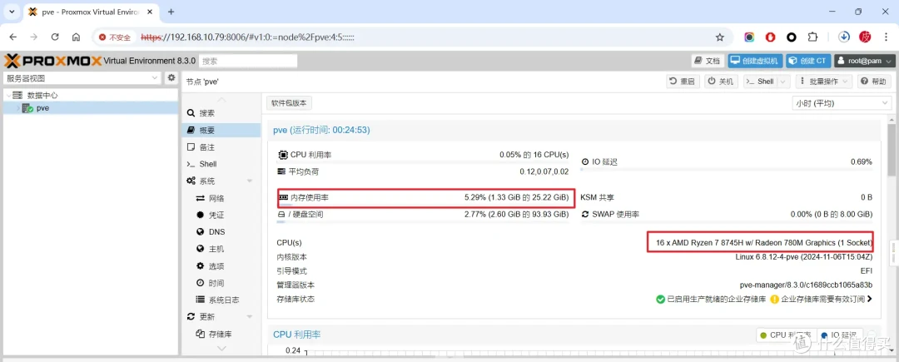899x362 pixels.
Task: Collapse the updates (更新) menu group
Action: point(250,317)
